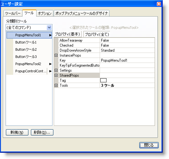This screenshot has width=169, height=159.
Task: Open the ポップアップメニューツールのデザイナ tab
Action: point(82,13)
